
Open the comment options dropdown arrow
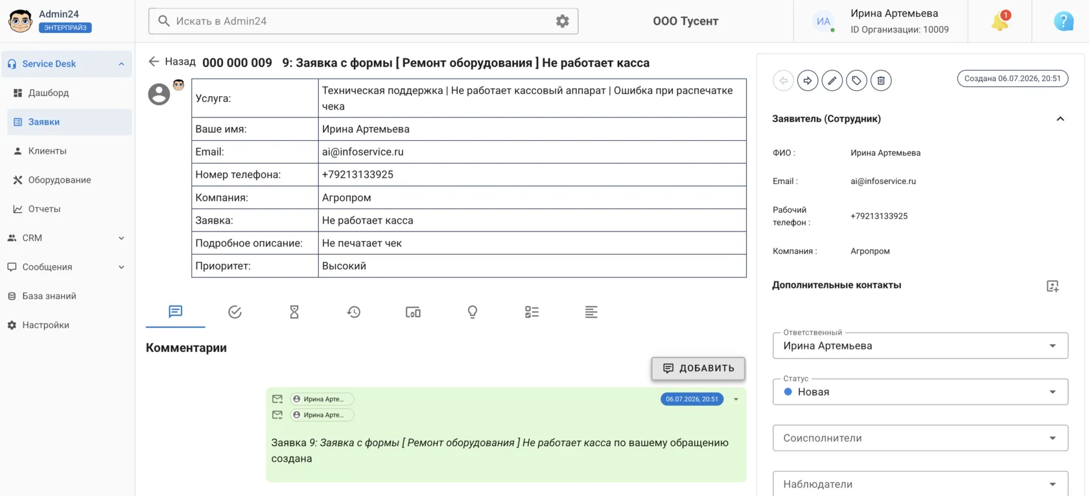click(736, 399)
